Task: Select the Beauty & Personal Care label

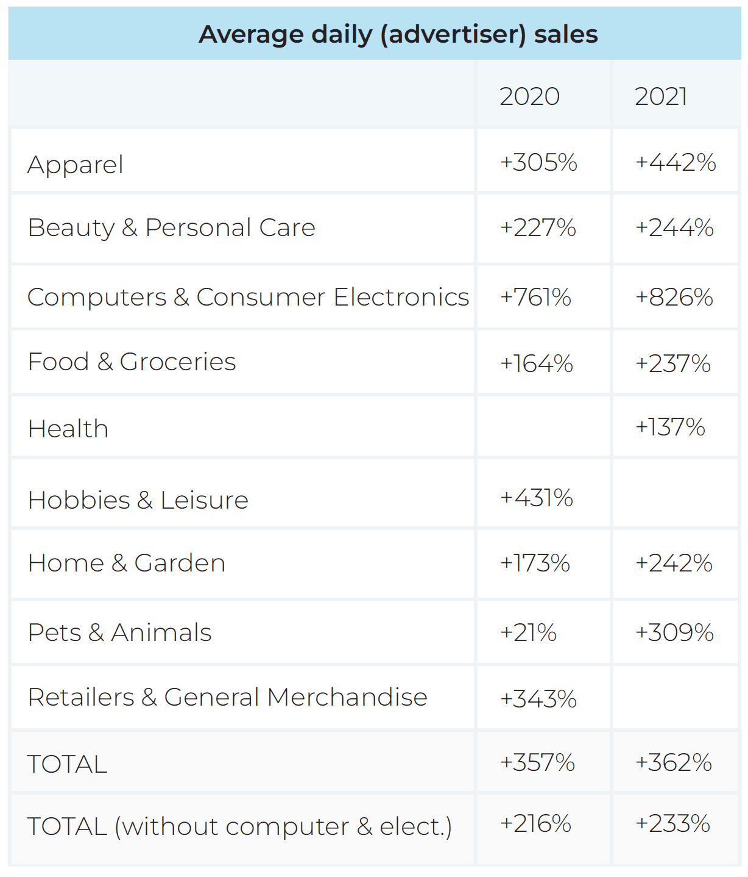Action: (x=172, y=228)
